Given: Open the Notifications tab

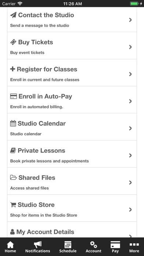Looking at the screenshot, I should 38,247.
